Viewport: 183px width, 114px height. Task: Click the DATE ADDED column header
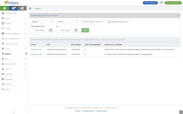pyautogui.click(x=76, y=45)
